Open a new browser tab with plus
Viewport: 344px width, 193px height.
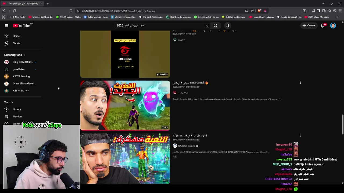(48, 3)
